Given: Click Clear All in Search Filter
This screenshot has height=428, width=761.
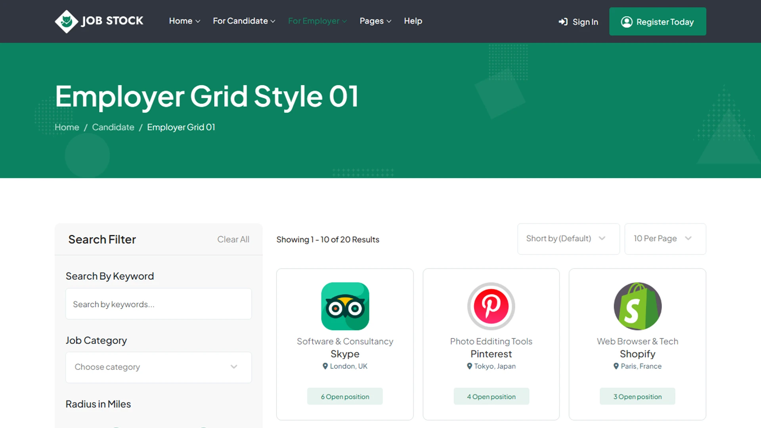Looking at the screenshot, I should click(x=233, y=239).
